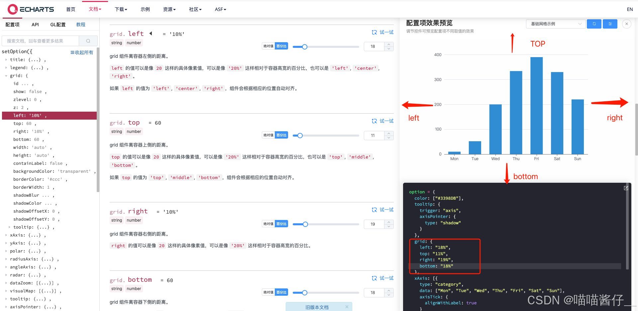
Task: Click the sidebar tree scrollbar
Action: [98, 120]
